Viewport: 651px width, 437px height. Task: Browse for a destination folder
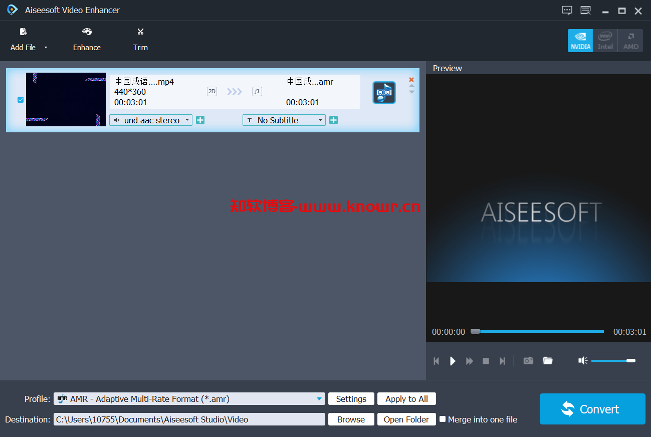[351, 419]
